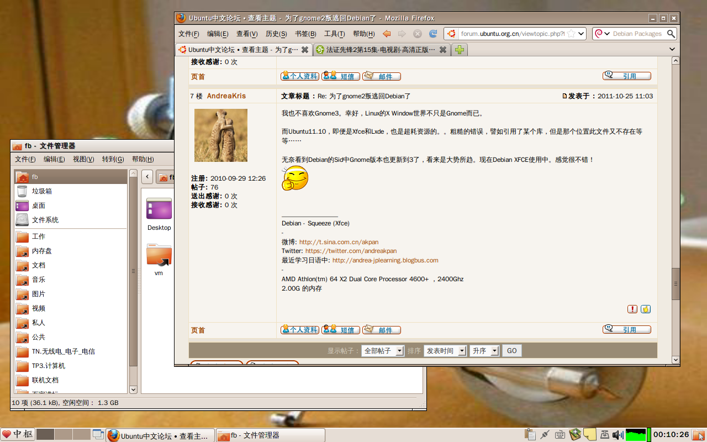Open the 全部帖子 display filter dropdown
The image size is (707, 442).
coord(383,351)
